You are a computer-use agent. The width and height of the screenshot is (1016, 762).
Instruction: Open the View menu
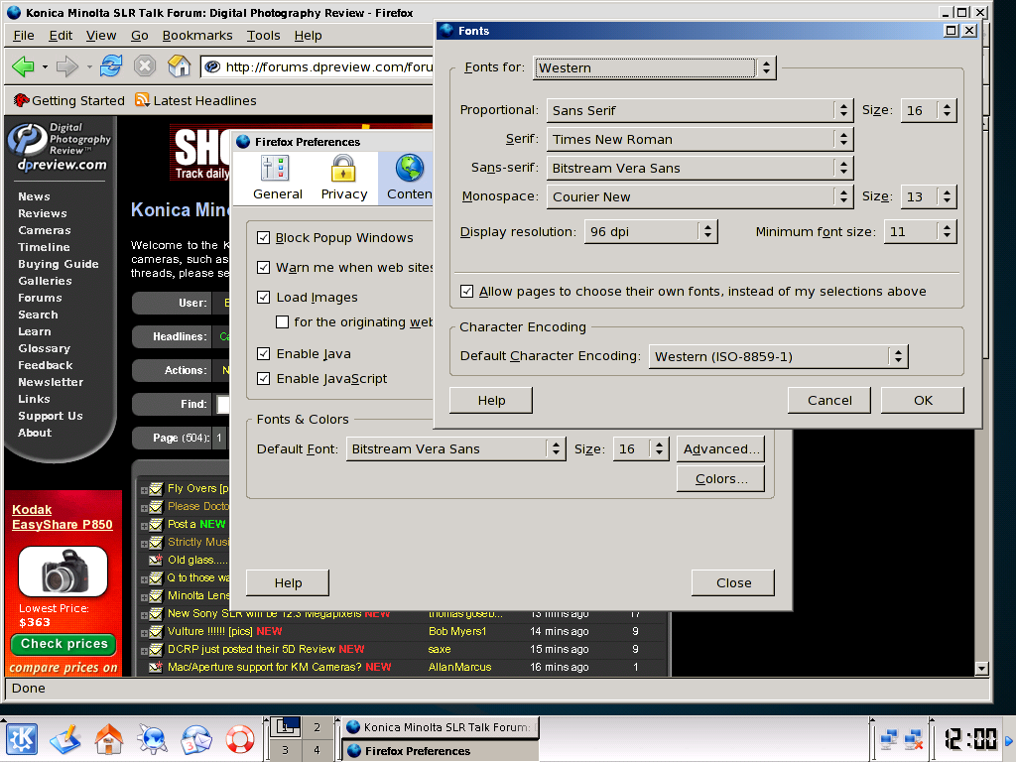(x=101, y=36)
